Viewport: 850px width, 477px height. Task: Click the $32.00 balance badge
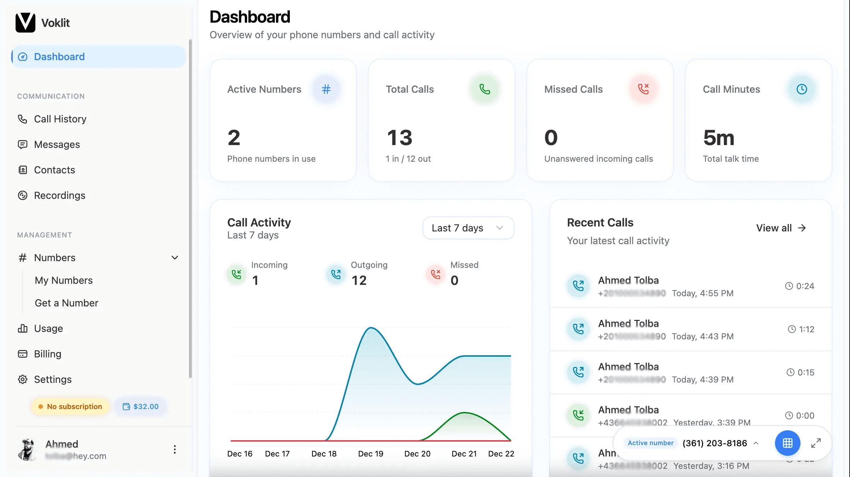140,407
